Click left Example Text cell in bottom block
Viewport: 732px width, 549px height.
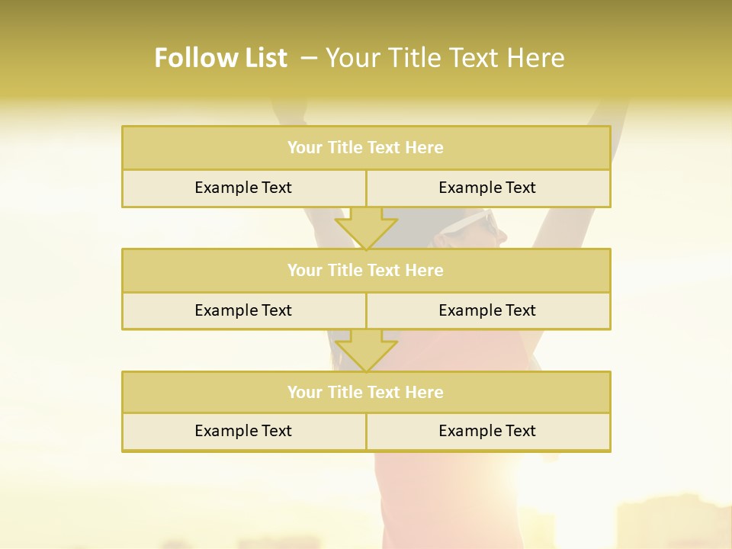point(243,431)
